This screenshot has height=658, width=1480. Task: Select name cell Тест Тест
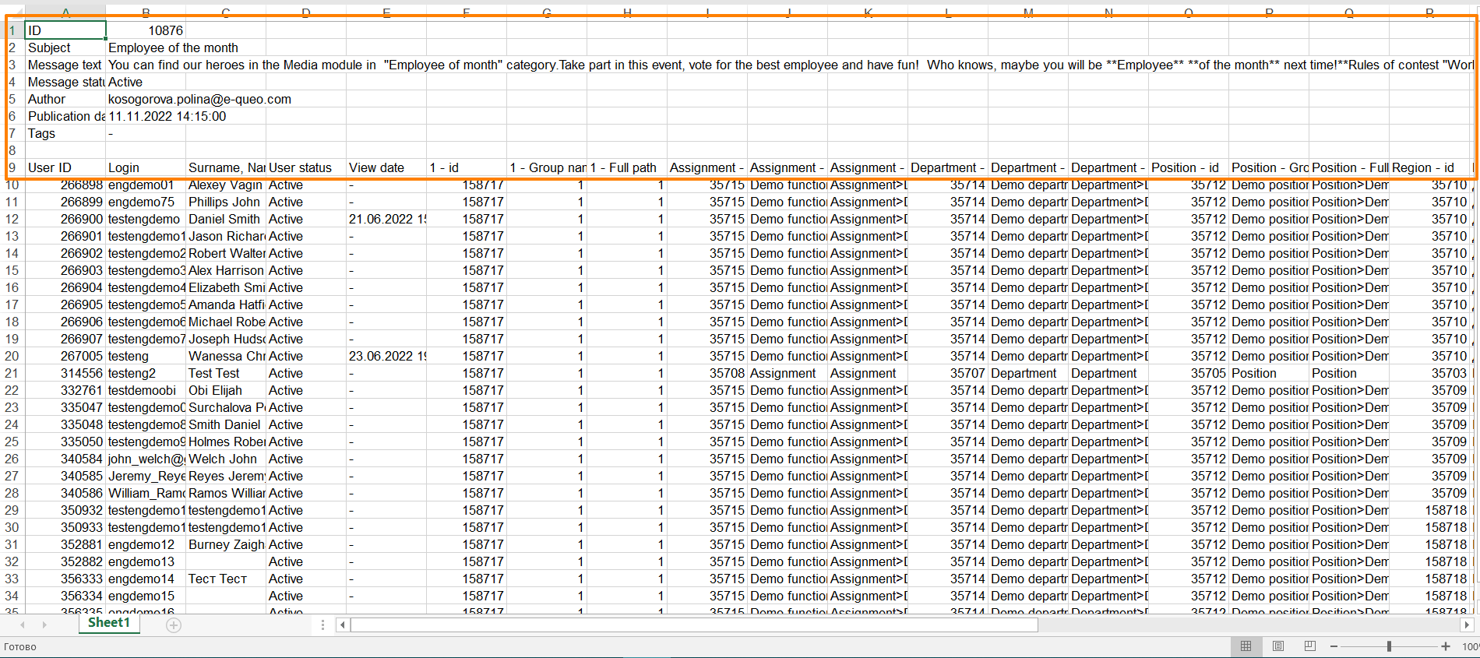pos(226,579)
